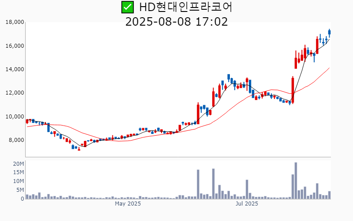Click the 14,000 price axis label

[x=15, y=69]
